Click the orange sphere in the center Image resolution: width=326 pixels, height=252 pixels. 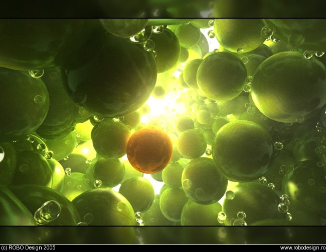[x=149, y=151]
